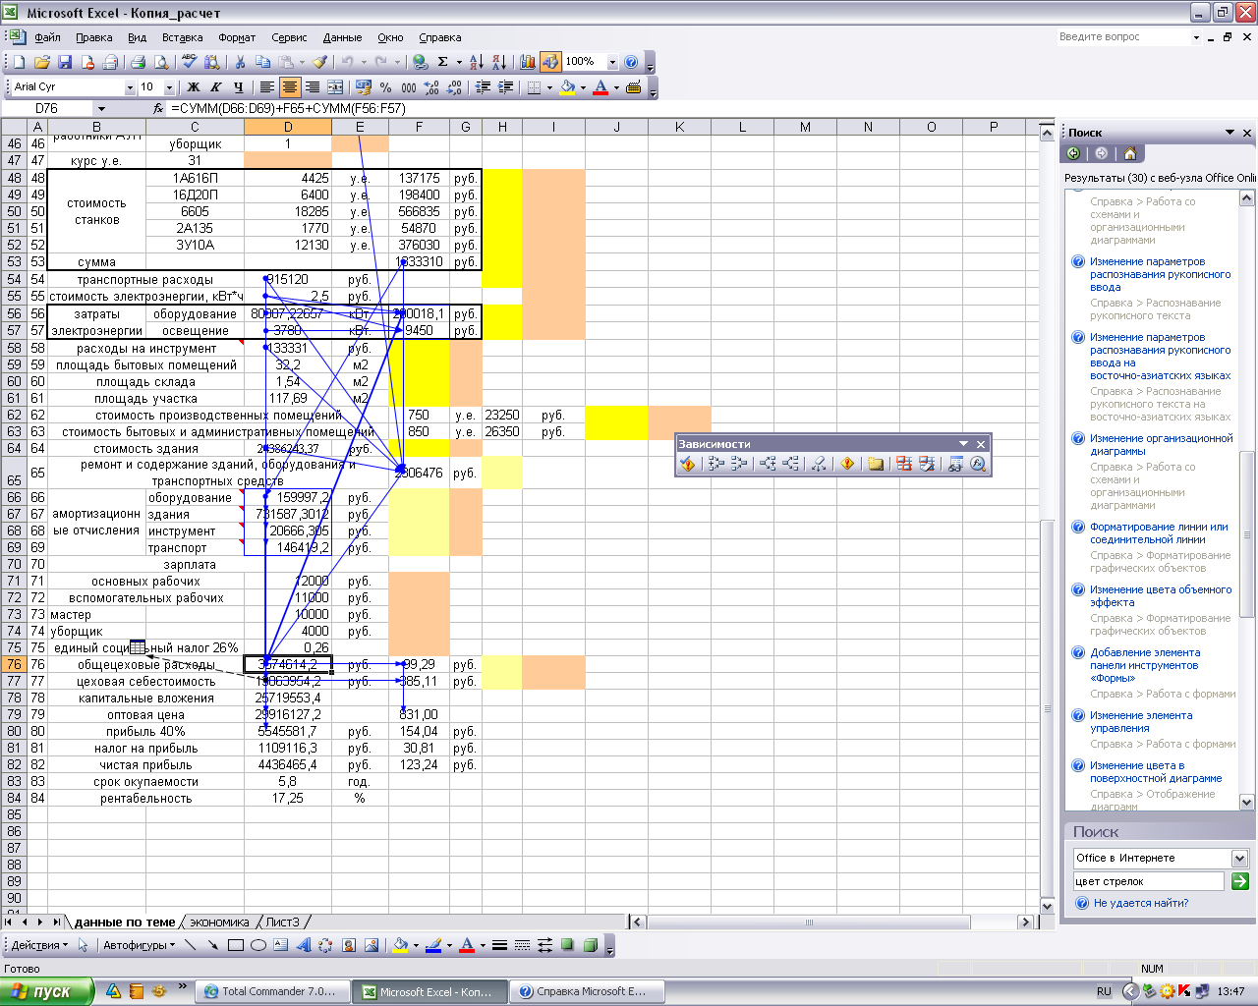Click the green start search arrow button
Screen dimensions: 1258x1006
[x=1239, y=881]
